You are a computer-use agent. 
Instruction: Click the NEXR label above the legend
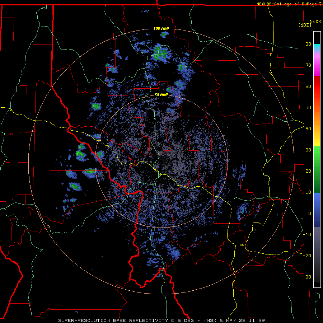click(x=315, y=22)
